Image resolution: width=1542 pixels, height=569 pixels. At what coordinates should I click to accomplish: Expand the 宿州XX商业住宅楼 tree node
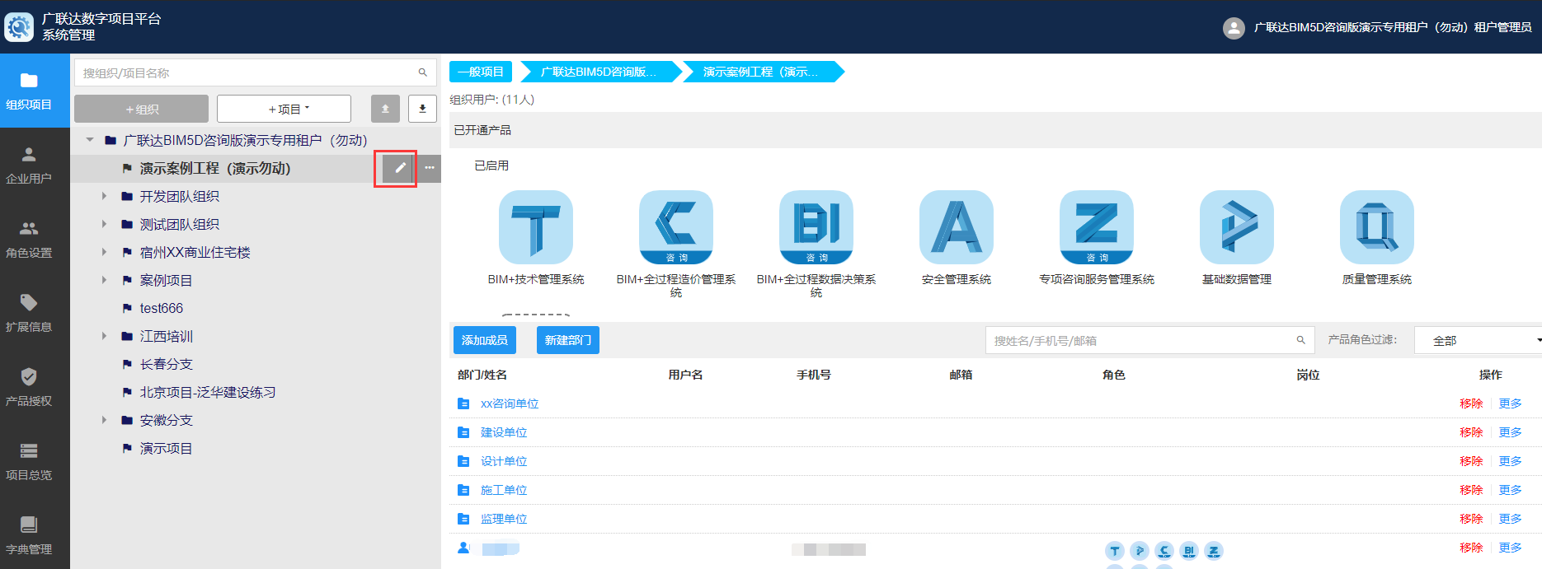pos(104,252)
